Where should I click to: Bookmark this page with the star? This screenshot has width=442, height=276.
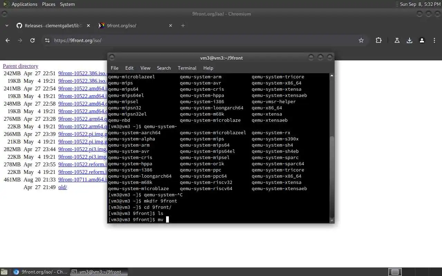coord(361,40)
